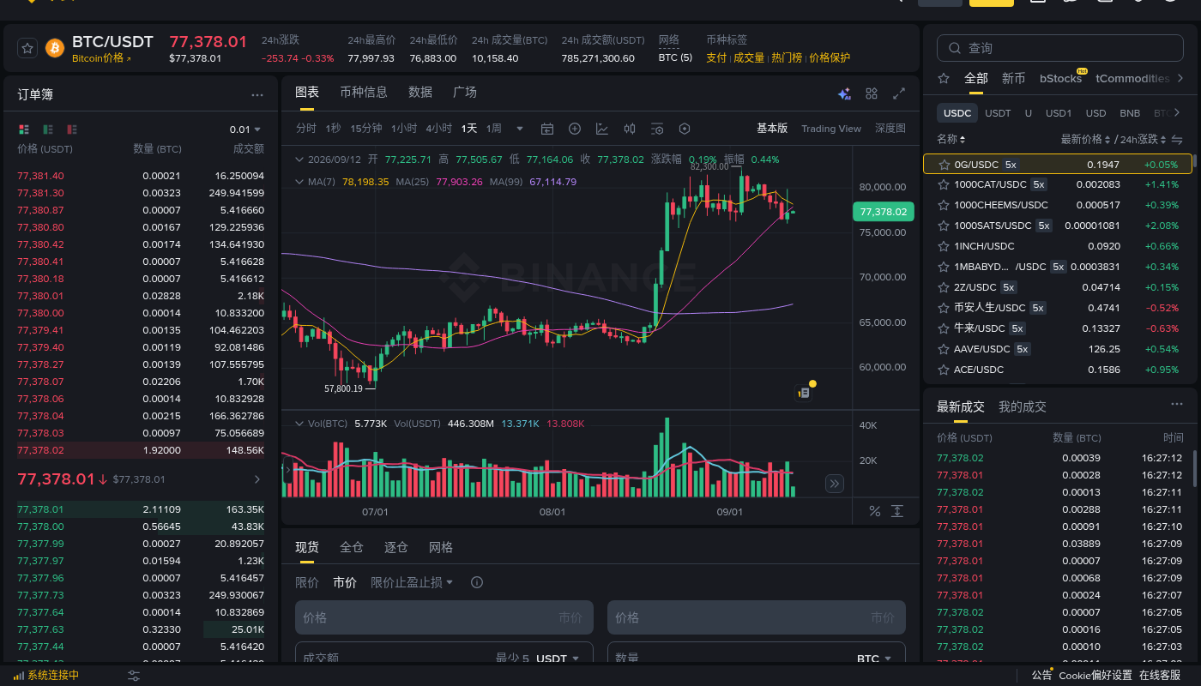
Task: Jump chart to latest candles double-arrow
Action: coord(835,484)
